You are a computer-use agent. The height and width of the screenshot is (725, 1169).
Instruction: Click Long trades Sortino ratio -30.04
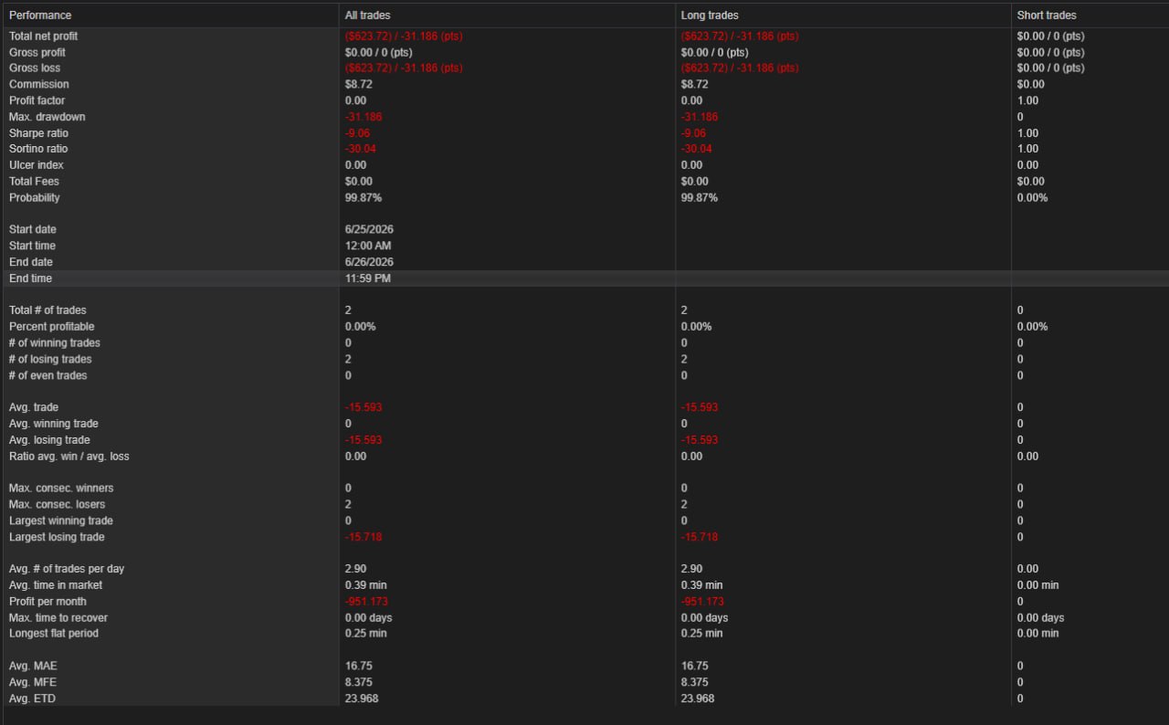click(697, 149)
